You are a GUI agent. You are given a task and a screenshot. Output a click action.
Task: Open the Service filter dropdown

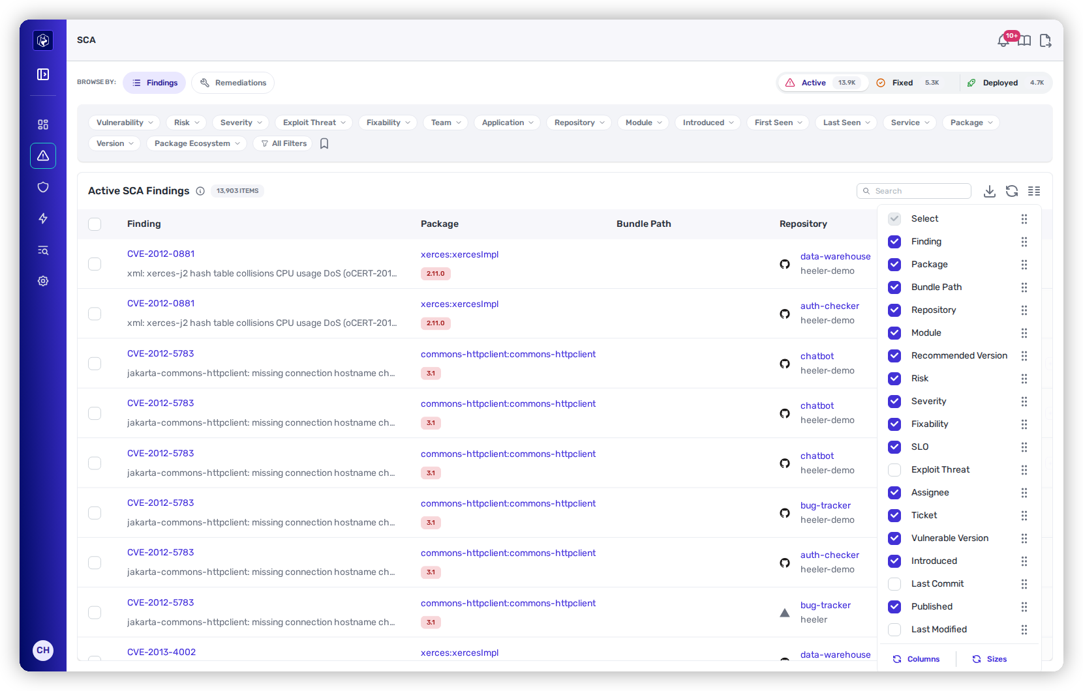[909, 123]
